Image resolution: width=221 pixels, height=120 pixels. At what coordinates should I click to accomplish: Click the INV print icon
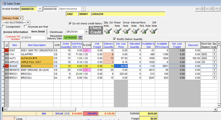click(x=200, y=9)
